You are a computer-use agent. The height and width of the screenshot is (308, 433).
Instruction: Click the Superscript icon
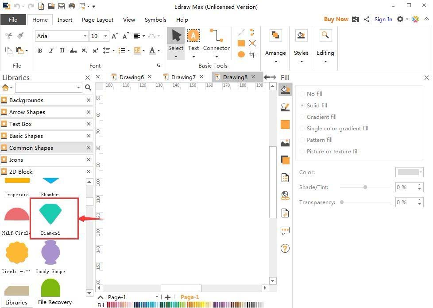96,50
